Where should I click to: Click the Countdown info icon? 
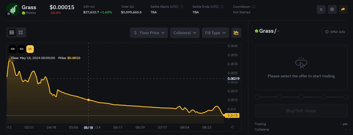coord(254,7)
